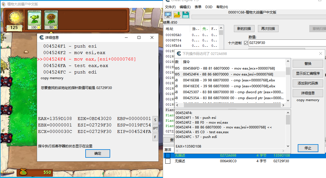Click the S button beside registers
This screenshot has width=326, height=178.
(x=155, y=120)
